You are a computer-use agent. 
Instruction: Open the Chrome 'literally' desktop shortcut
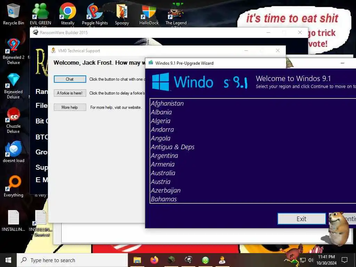(68, 14)
